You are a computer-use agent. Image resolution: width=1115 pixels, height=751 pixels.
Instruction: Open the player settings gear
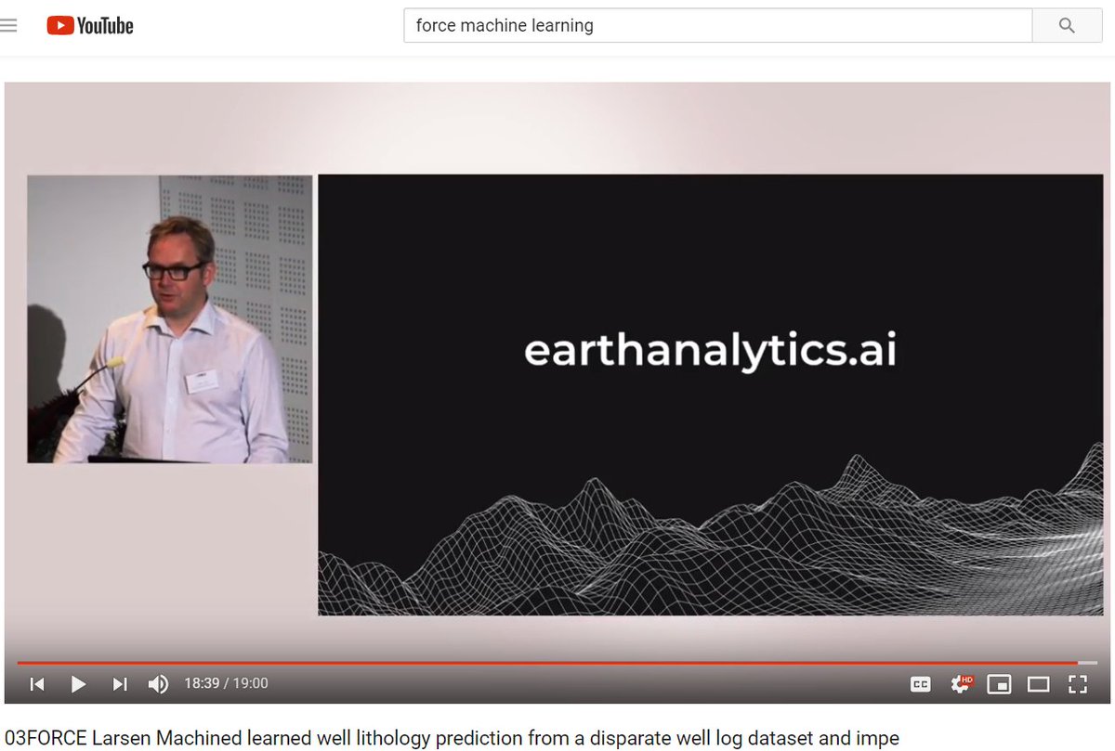click(x=961, y=684)
